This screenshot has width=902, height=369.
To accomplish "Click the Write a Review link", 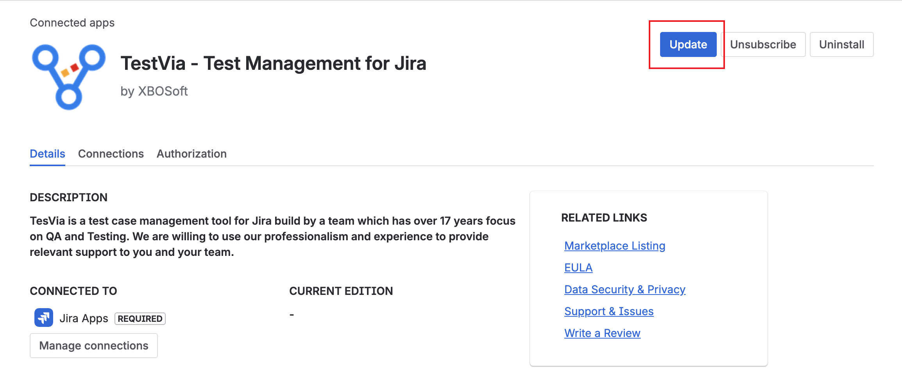I will 602,333.
